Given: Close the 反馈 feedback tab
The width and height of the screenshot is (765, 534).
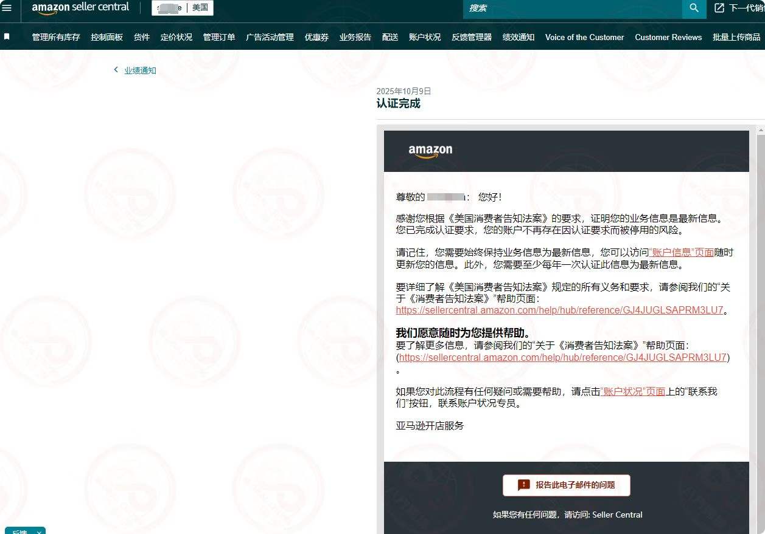Looking at the screenshot, I should 39,532.
